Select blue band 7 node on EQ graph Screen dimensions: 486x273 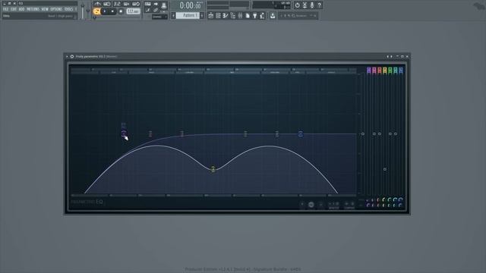point(301,133)
